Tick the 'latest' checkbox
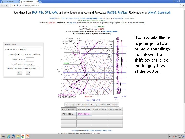The width and height of the screenshot is (185, 139). click(36, 54)
